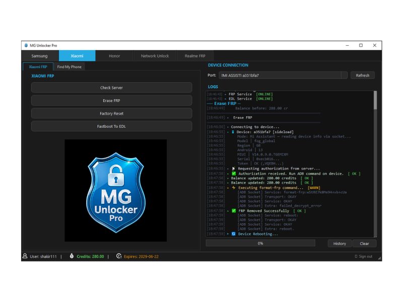Refresh the device port list

(363, 75)
